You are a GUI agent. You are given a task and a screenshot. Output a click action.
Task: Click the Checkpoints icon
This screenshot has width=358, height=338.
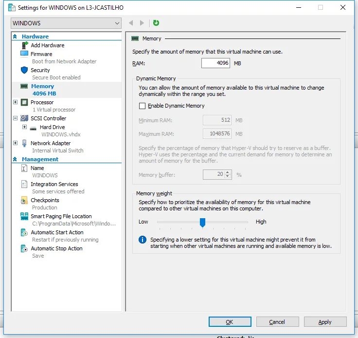click(24, 200)
